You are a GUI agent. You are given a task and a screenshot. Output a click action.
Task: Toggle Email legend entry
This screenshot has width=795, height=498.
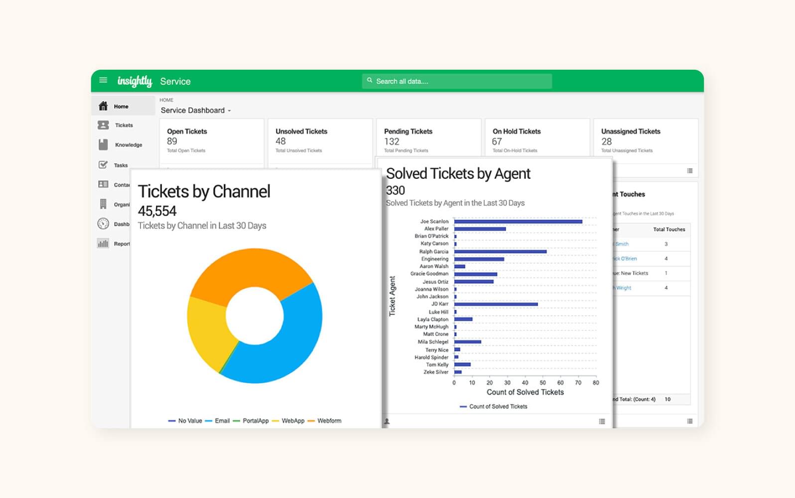pos(217,421)
